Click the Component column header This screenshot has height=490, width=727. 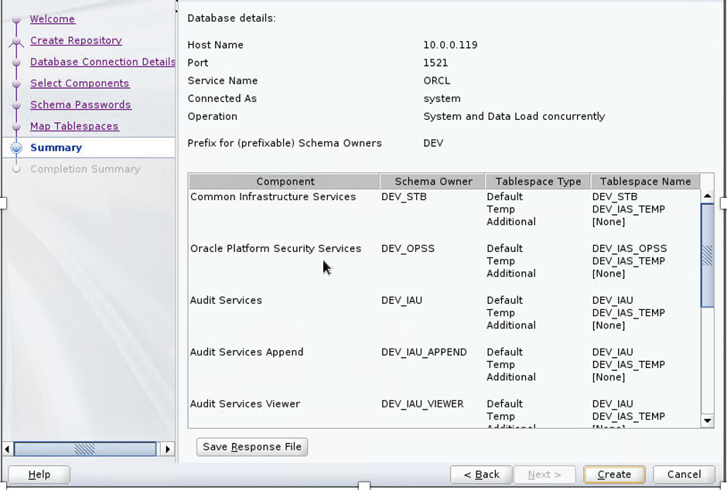(285, 182)
